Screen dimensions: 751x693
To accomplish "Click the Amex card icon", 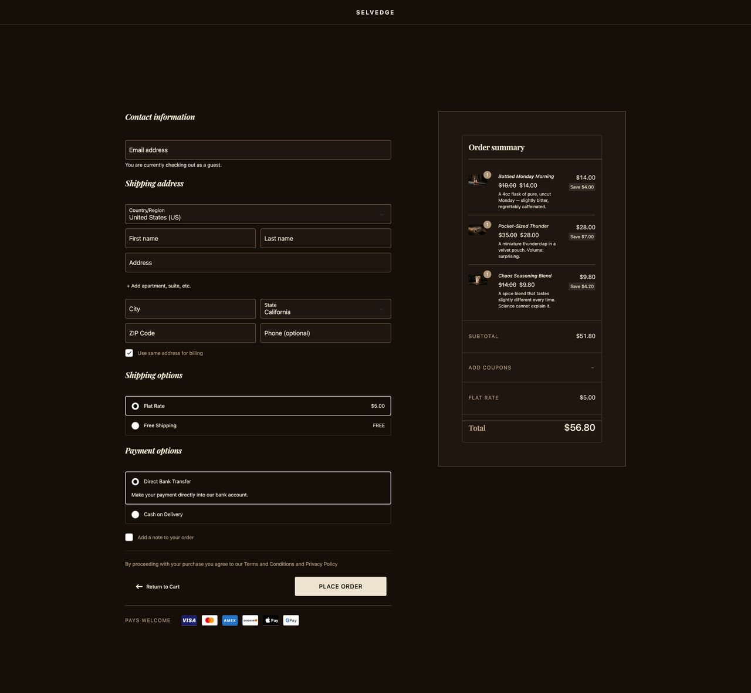I will (230, 620).
